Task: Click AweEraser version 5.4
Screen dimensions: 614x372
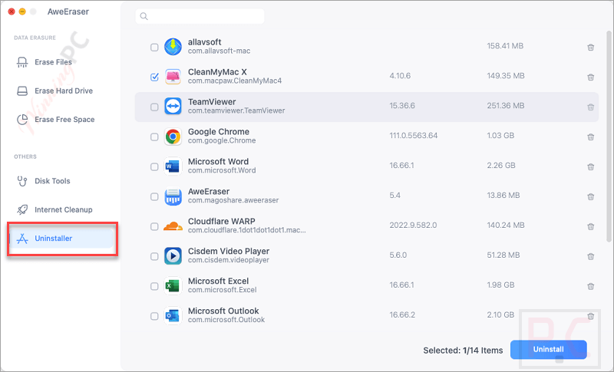Action: point(394,195)
